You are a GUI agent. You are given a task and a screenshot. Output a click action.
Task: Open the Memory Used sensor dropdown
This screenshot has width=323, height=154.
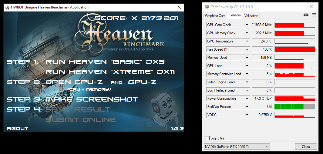pyautogui.click(x=247, y=58)
